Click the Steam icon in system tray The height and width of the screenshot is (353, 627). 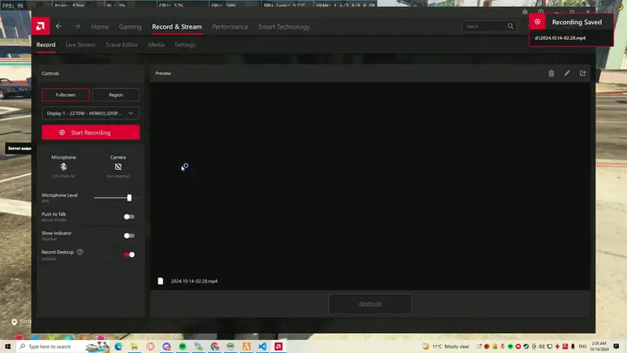tap(526, 347)
